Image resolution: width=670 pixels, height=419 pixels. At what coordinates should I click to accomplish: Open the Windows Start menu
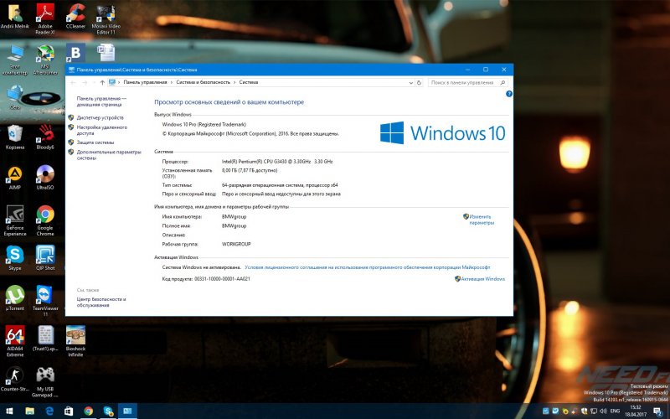coord(8,411)
